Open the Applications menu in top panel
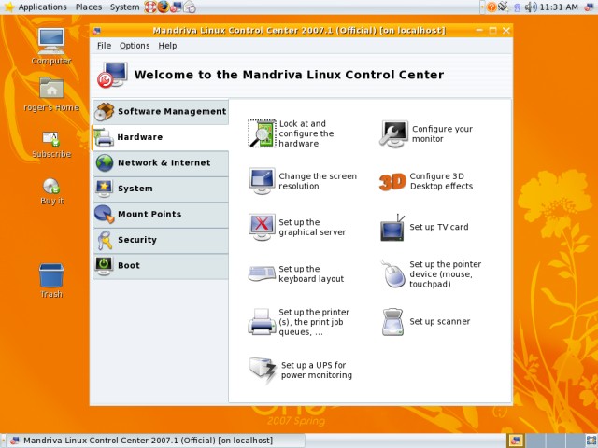The width and height of the screenshot is (598, 448). [42, 7]
